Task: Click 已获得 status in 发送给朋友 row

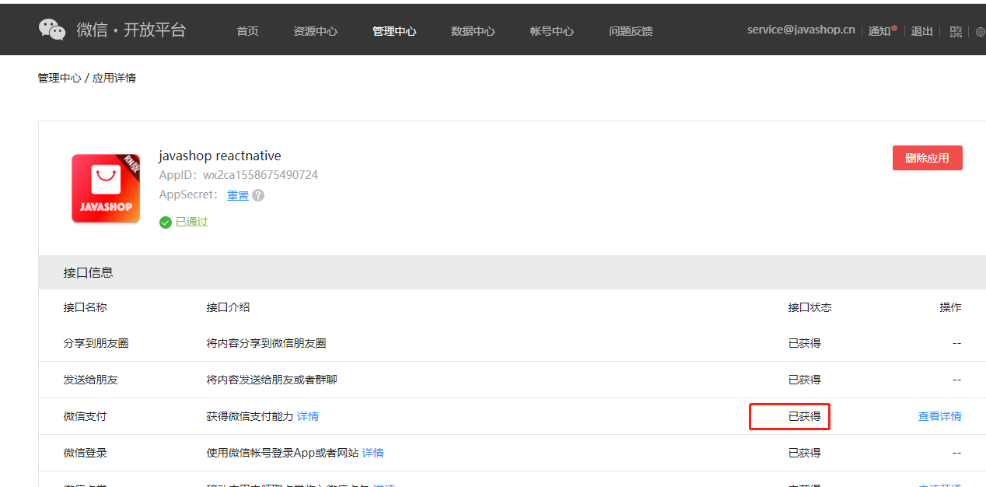Action: tap(804, 380)
